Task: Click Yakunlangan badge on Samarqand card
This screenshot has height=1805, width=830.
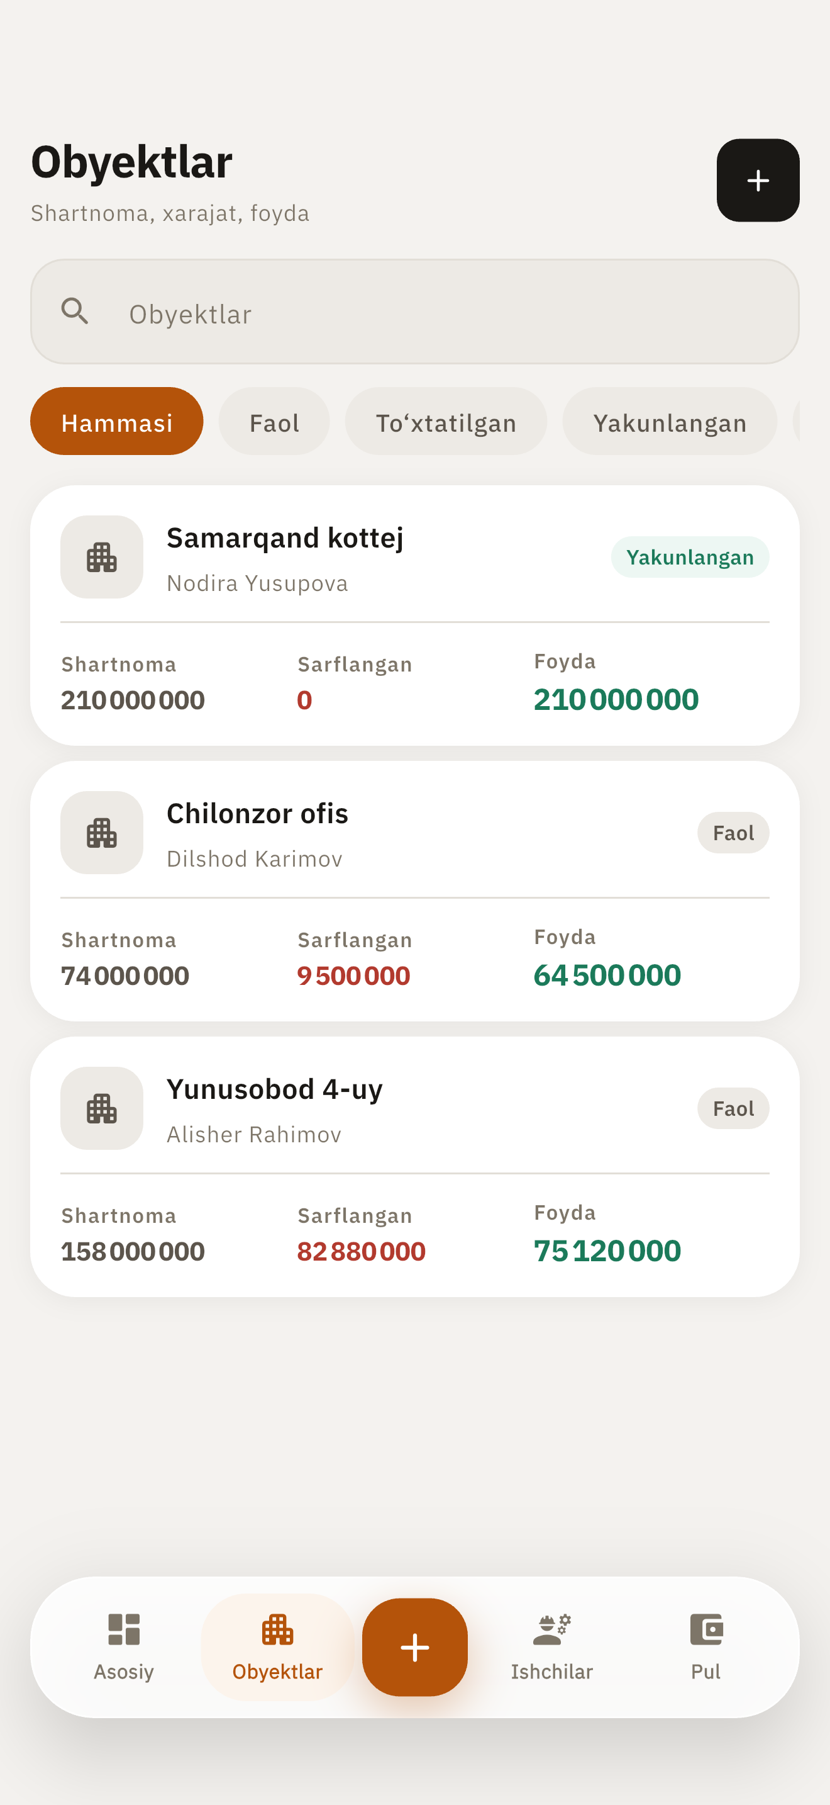Action: click(690, 557)
